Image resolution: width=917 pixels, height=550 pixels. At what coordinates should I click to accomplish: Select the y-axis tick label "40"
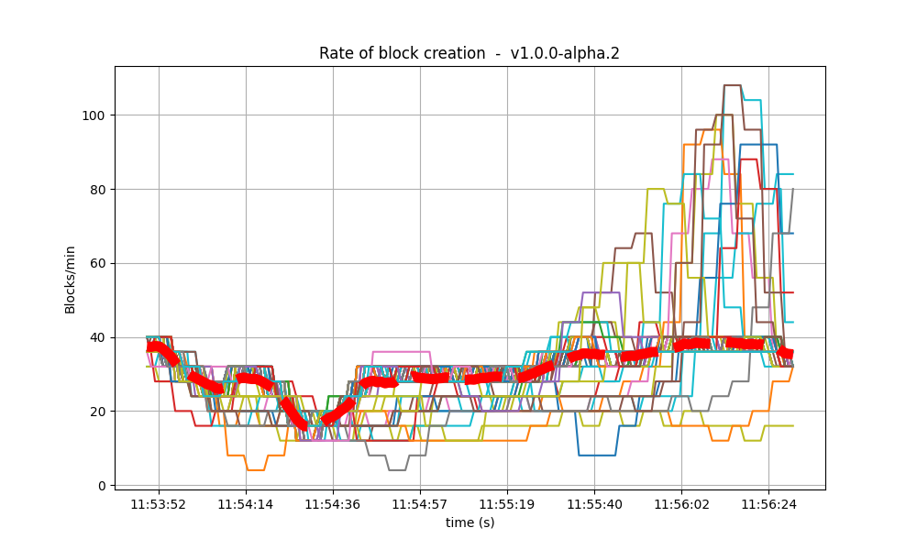[x=98, y=338]
